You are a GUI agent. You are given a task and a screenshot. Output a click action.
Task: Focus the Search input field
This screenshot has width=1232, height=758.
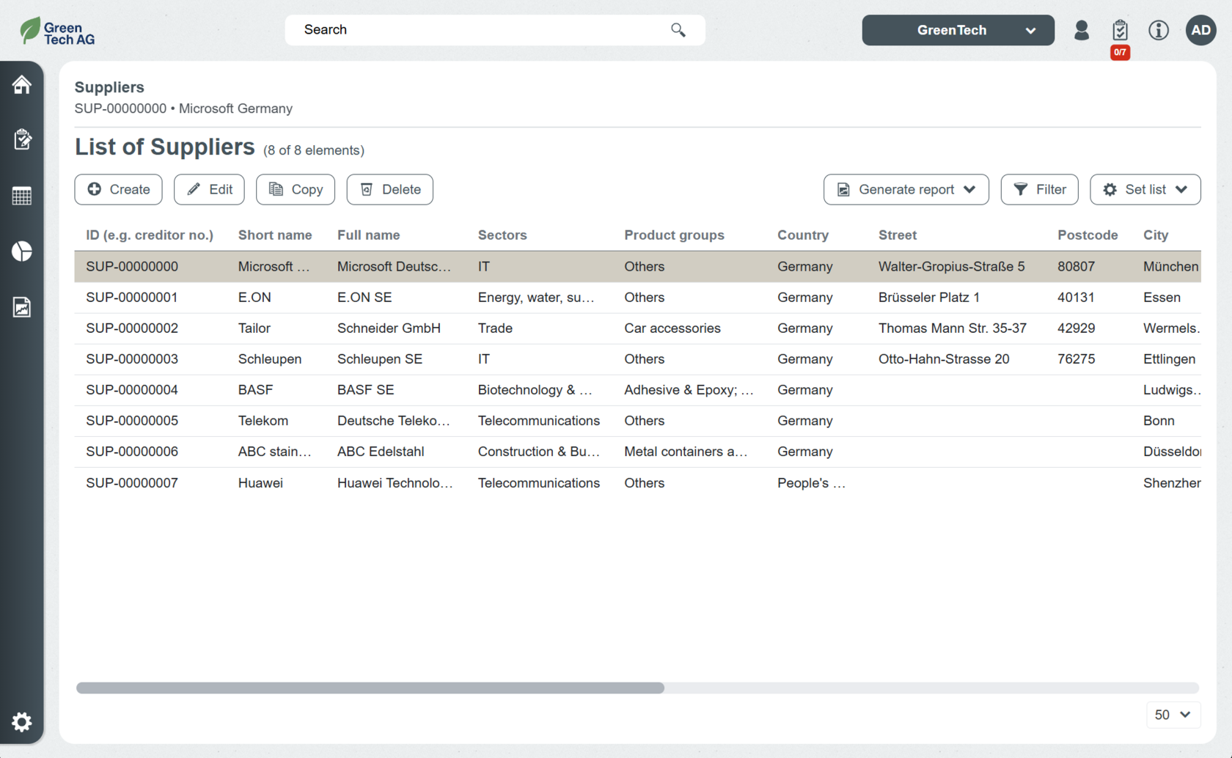pos(477,30)
